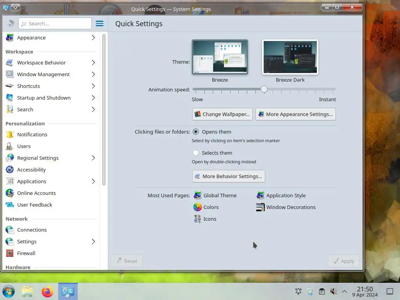The height and width of the screenshot is (300, 400).
Task: Click the Startup and Shutdown icon
Action: coord(10,98)
